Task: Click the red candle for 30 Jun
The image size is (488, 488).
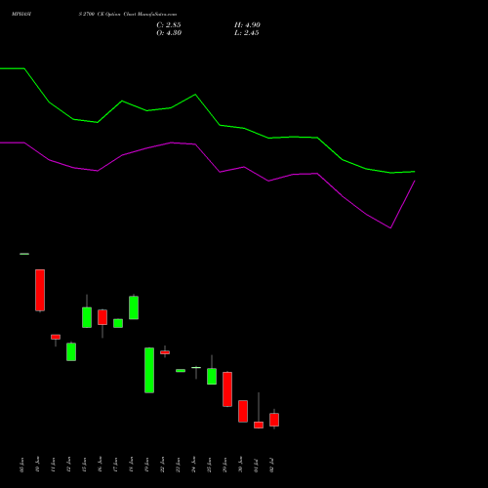Action: [x=243, y=411]
